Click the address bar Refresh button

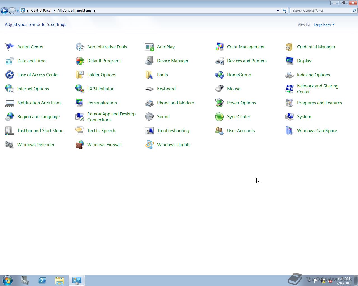(285, 11)
